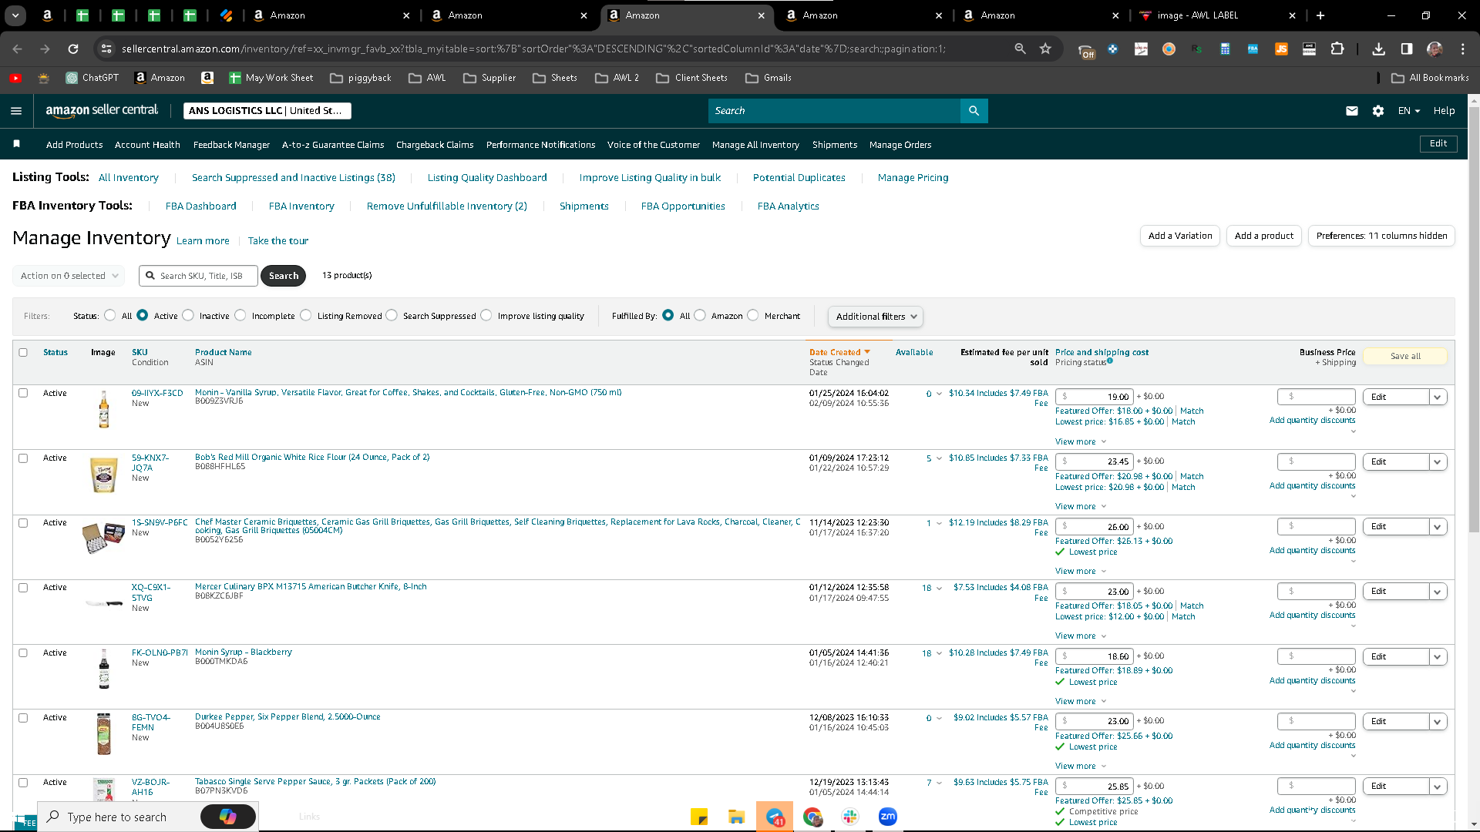
Task: Expand the Available chevron for Monin Blackberry row
Action: (939, 653)
